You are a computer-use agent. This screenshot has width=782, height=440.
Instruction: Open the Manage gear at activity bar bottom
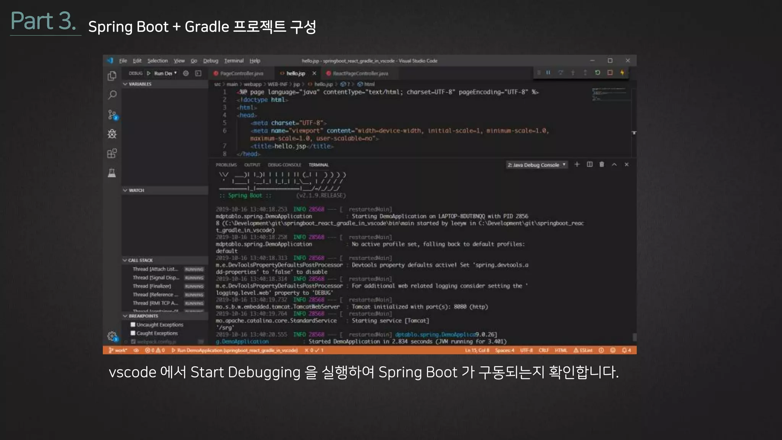tap(112, 336)
